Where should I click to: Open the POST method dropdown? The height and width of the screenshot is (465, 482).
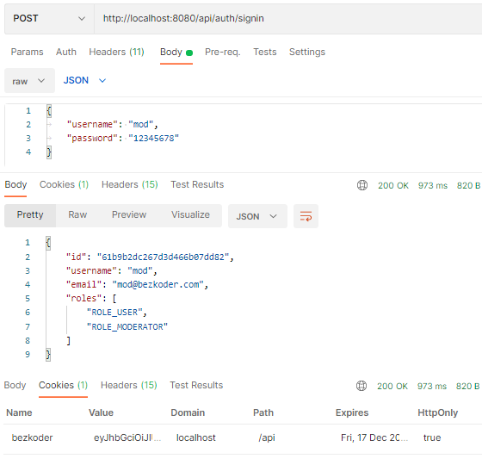click(x=49, y=18)
